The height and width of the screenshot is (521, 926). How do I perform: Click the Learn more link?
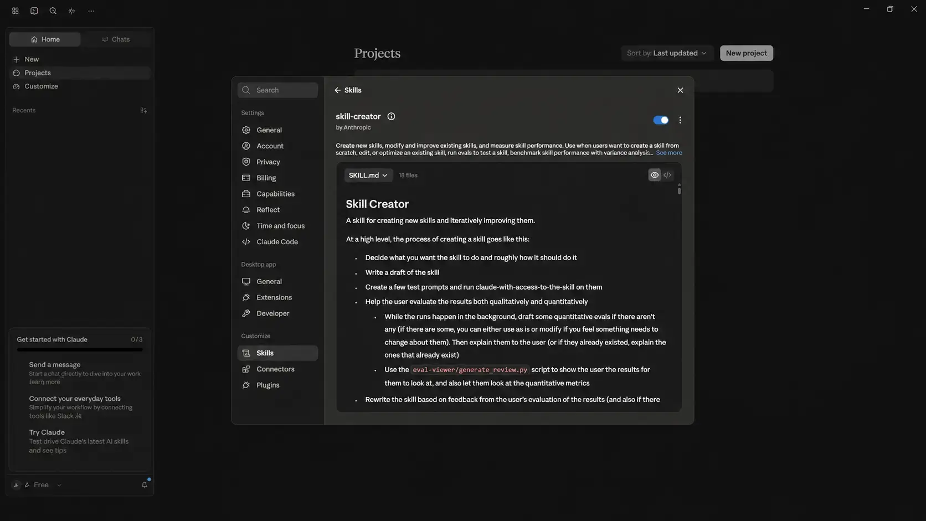point(44,382)
